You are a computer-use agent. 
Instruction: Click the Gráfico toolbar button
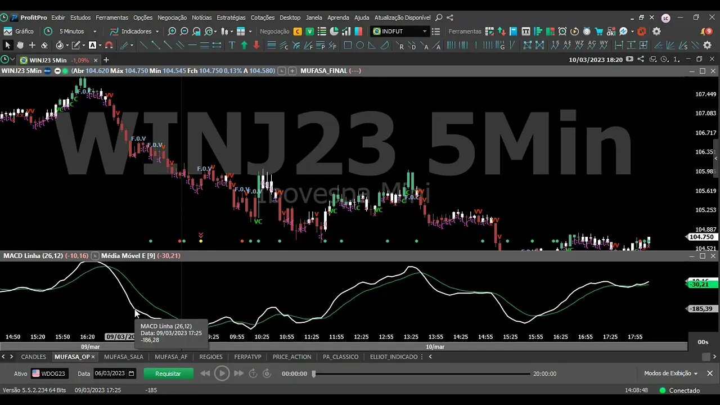coord(19,31)
